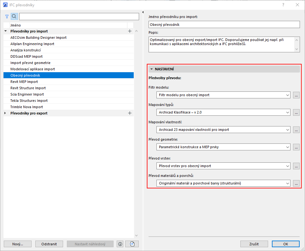Select Obecný převodník in list
The image size is (305, 251).
[x=68, y=75]
